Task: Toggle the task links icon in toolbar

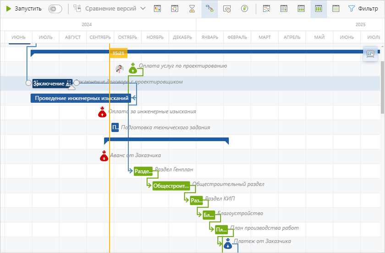Action: click(x=209, y=9)
